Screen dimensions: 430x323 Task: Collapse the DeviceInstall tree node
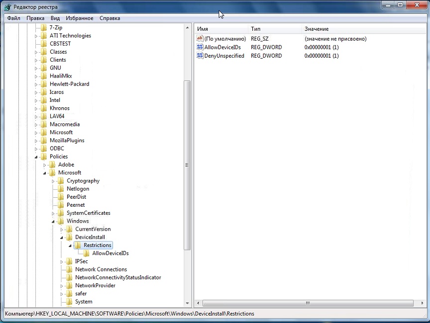tap(62, 238)
